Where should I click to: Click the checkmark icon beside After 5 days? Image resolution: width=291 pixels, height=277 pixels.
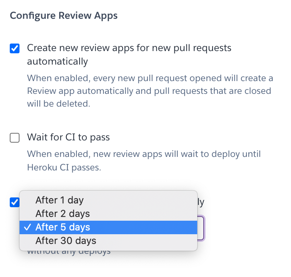coord(27,227)
